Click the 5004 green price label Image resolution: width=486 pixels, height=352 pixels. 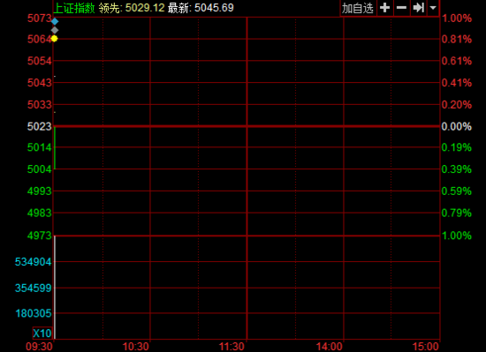39,169
